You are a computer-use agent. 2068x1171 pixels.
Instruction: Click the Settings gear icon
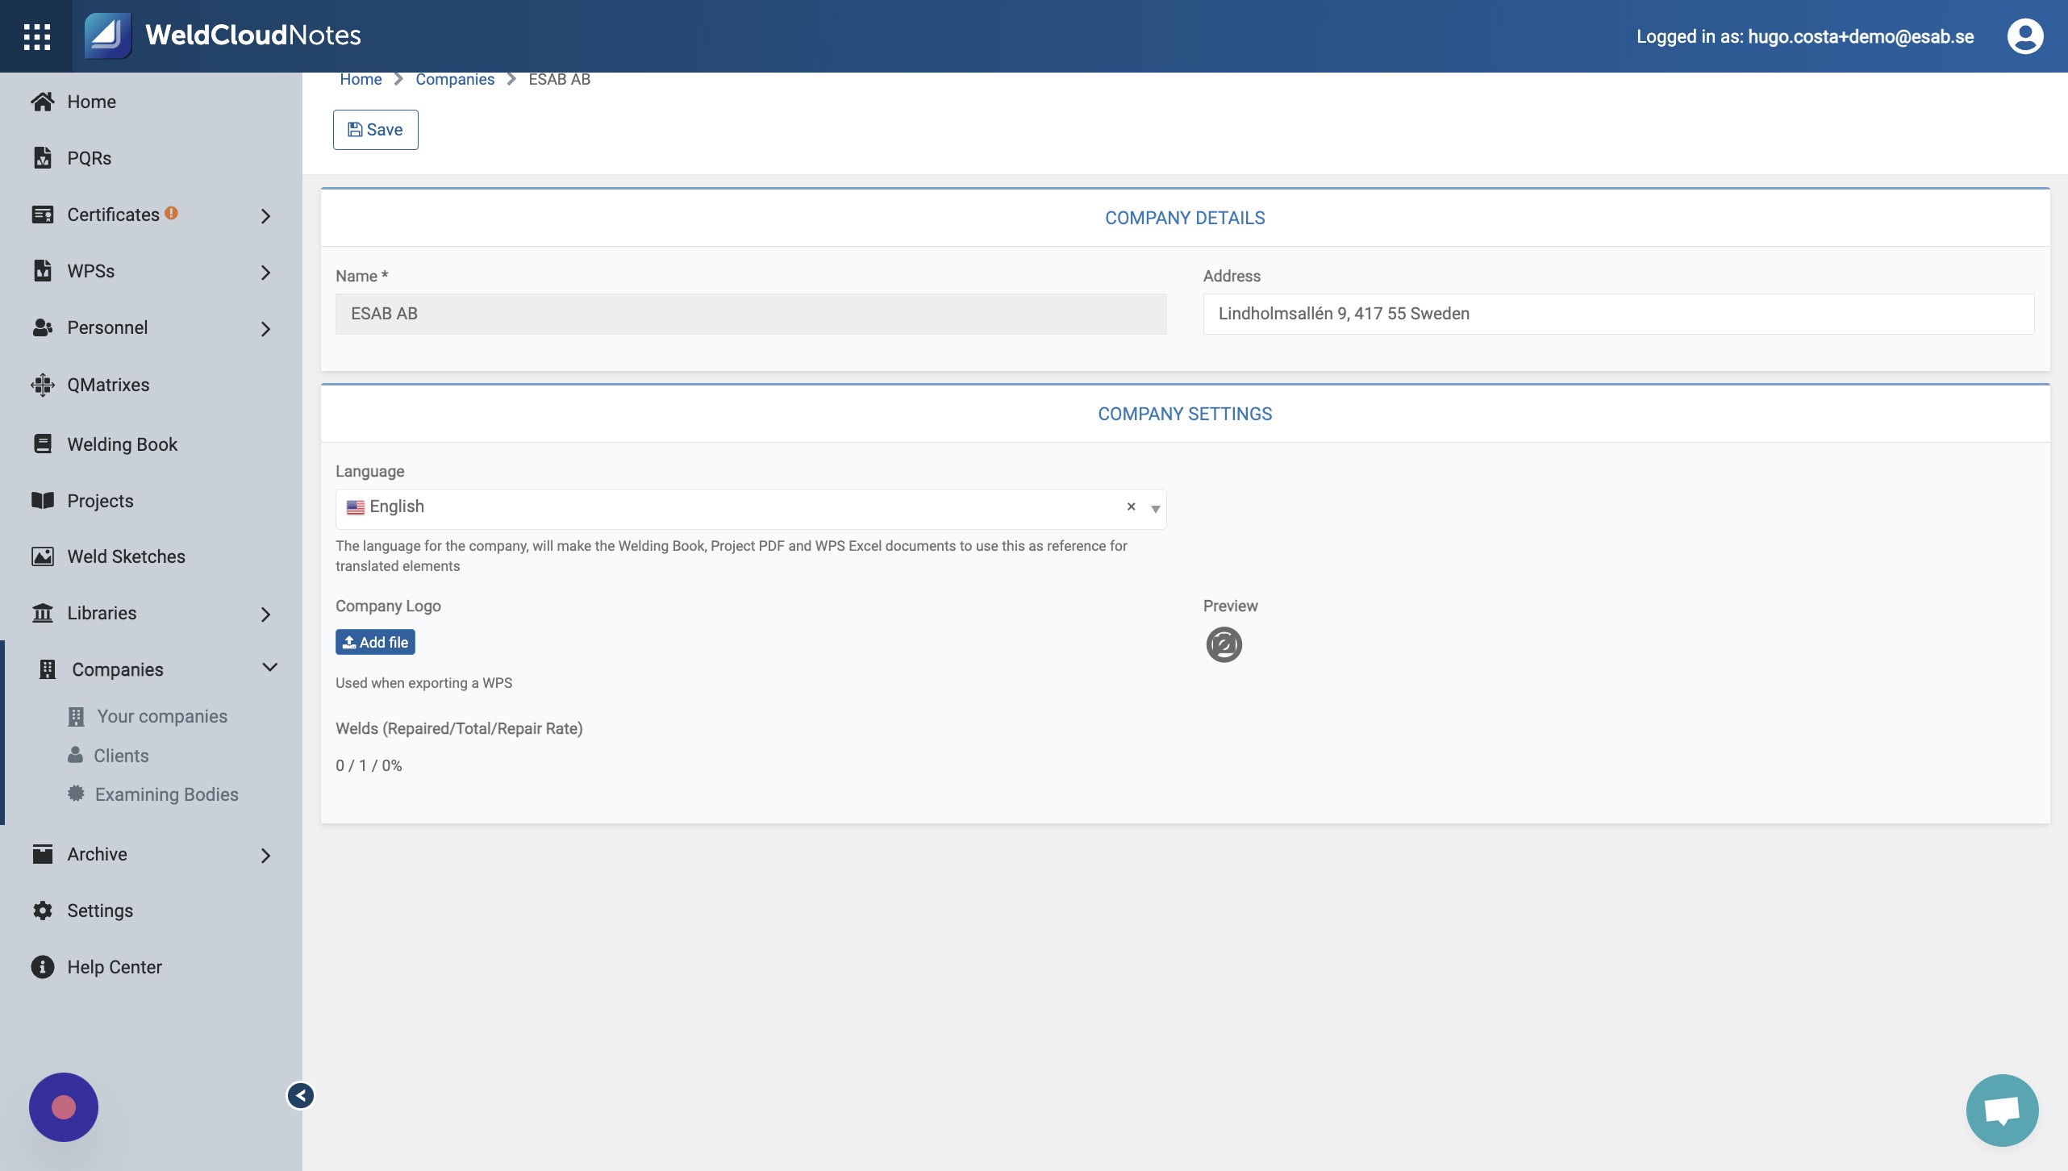click(43, 911)
